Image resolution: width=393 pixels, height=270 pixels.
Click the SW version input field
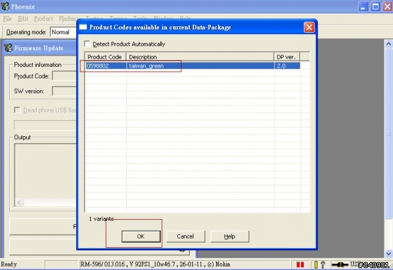(x=64, y=91)
